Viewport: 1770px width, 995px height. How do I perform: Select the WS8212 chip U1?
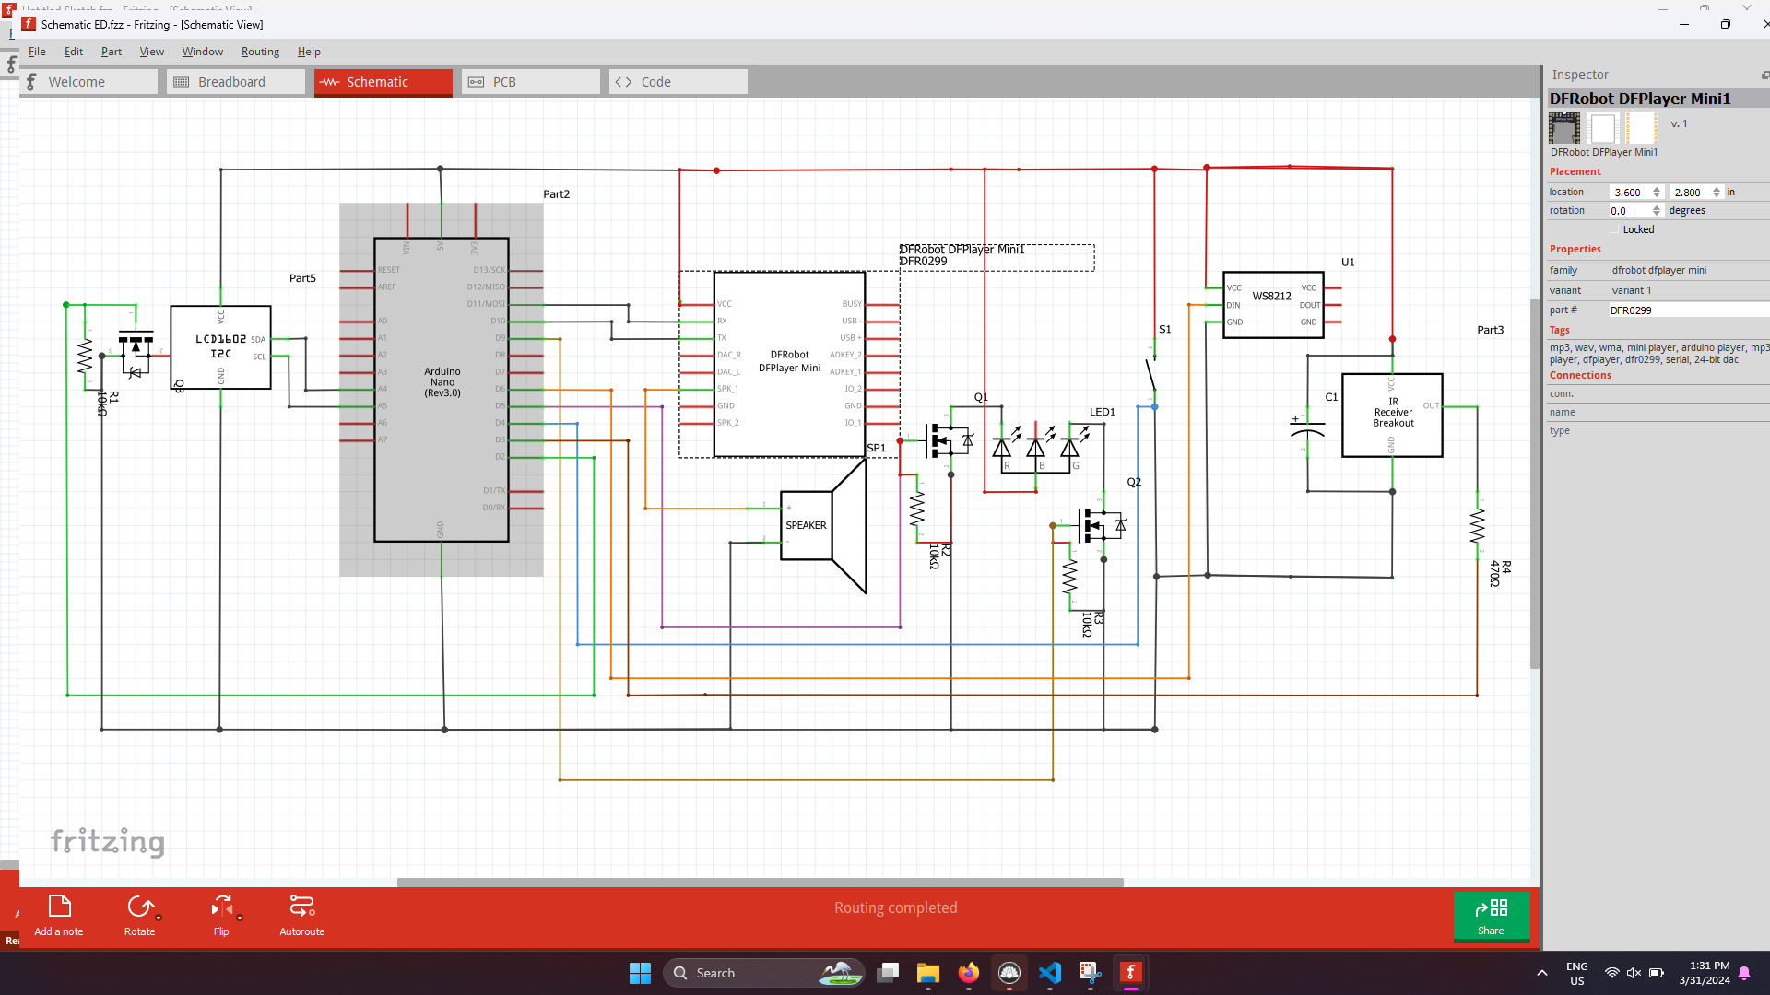[1274, 305]
